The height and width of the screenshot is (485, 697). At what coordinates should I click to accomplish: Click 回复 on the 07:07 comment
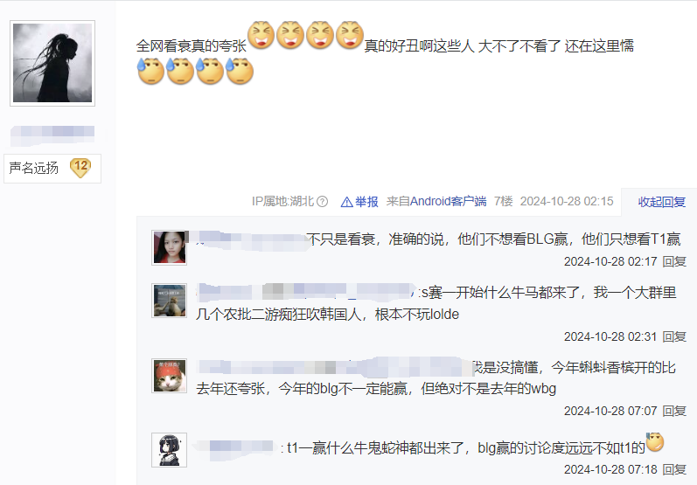click(674, 411)
